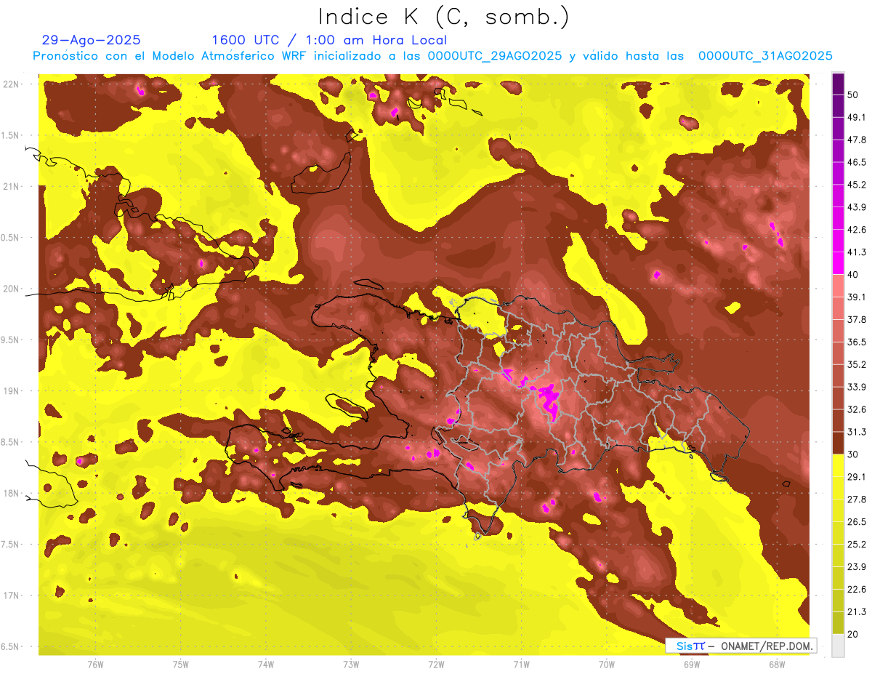Click the "Pronóstico con el Modelo Atmosférico WRF" line
This screenshot has height=674, width=872.
[432, 56]
